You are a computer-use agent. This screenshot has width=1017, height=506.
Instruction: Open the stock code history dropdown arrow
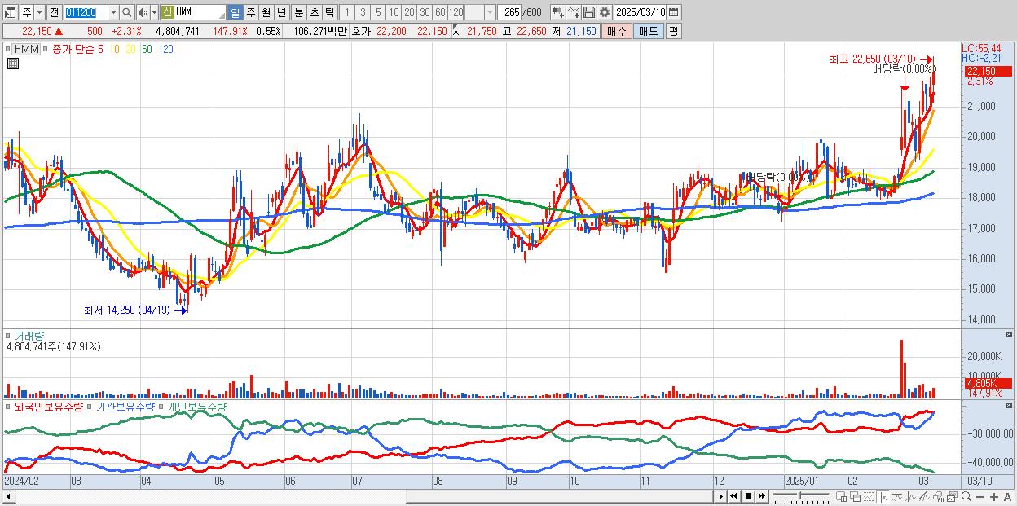112,12
